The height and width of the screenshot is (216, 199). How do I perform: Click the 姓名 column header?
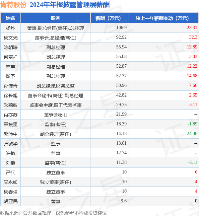[10, 18]
